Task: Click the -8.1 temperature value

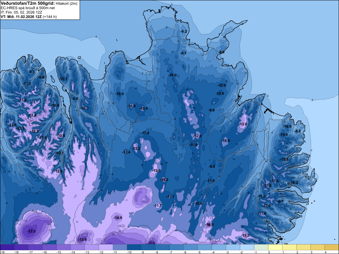Action: 183,53
